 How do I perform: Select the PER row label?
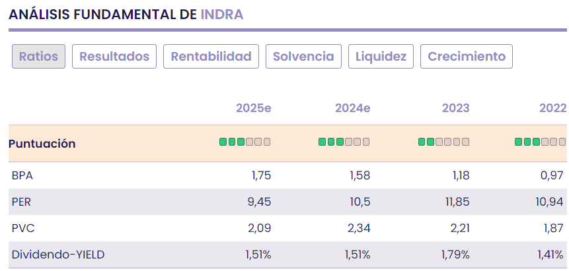pyautogui.click(x=22, y=202)
